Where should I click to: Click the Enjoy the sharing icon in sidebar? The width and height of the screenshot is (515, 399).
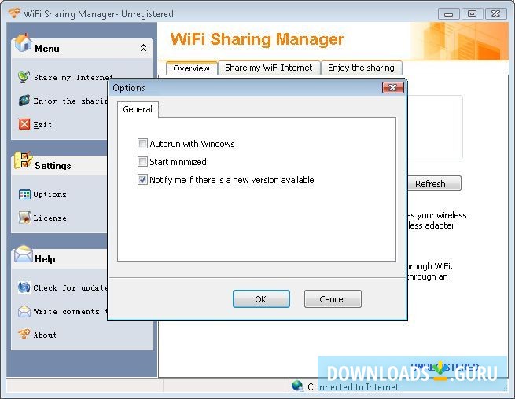pos(24,101)
